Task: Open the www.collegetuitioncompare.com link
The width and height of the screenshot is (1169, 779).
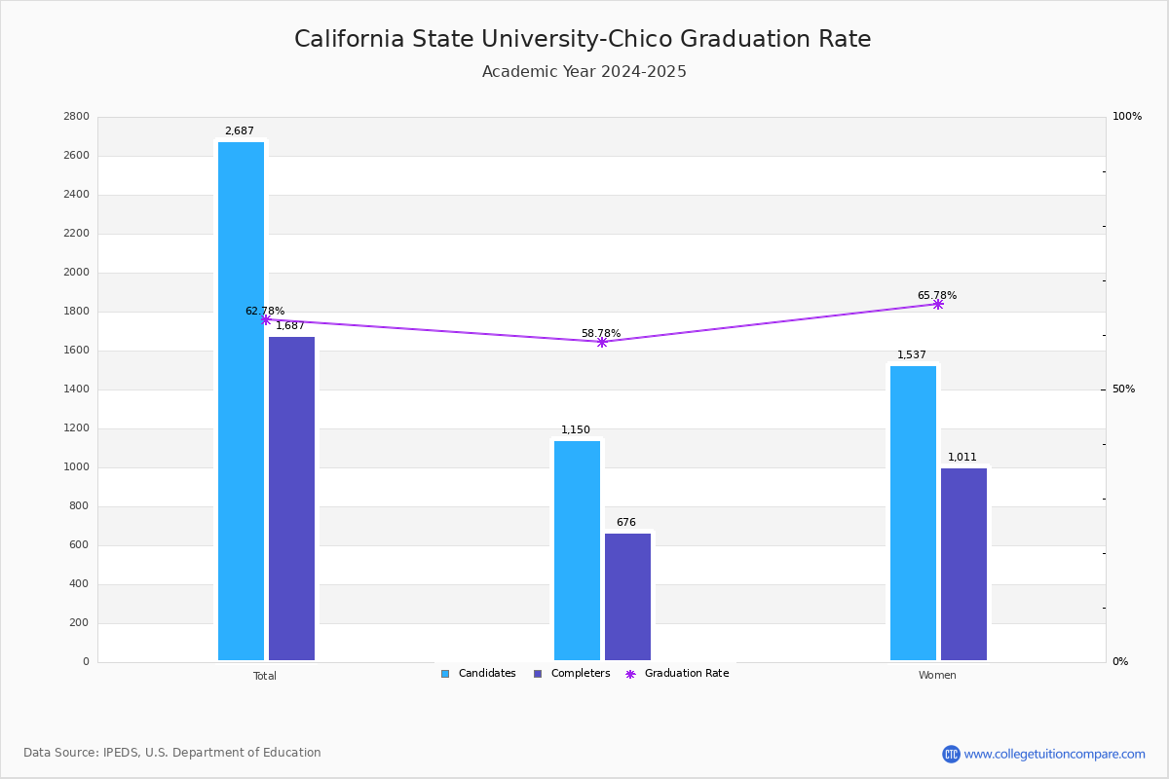Action: click(x=1054, y=754)
